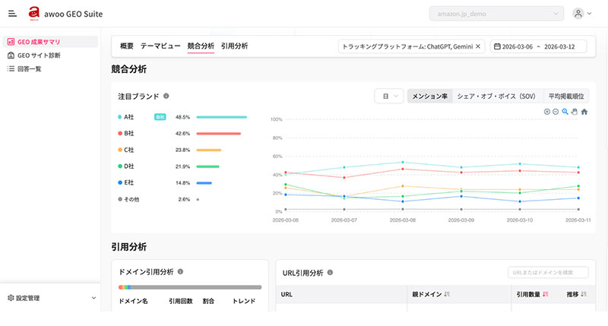
Task: Click info icon next to URL引用分析
Action: click(x=329, y=272)
